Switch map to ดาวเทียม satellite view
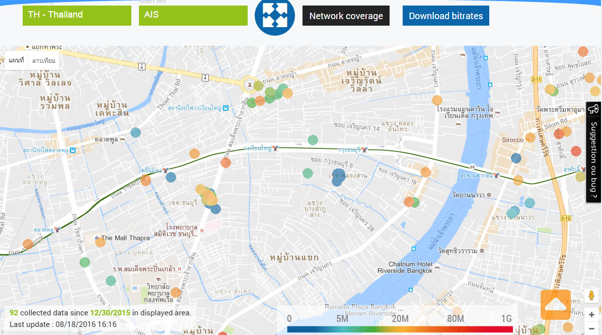The width and height of the screenshot is (602, 335). (44, 61)
